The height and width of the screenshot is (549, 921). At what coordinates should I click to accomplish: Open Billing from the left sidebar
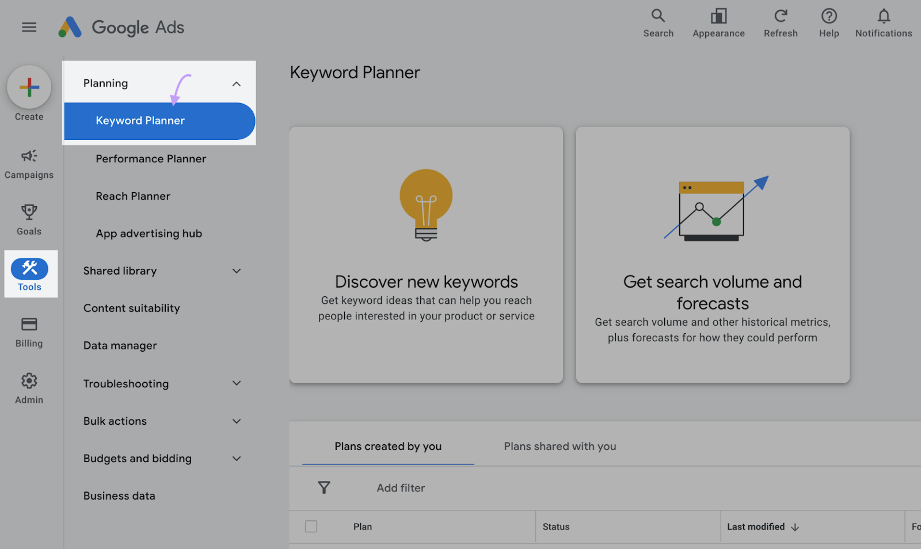[x=28, y=325]
